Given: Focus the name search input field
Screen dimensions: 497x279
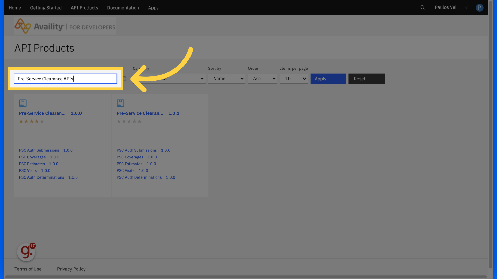Looking at the screenshot, I should tap(65, 79).
